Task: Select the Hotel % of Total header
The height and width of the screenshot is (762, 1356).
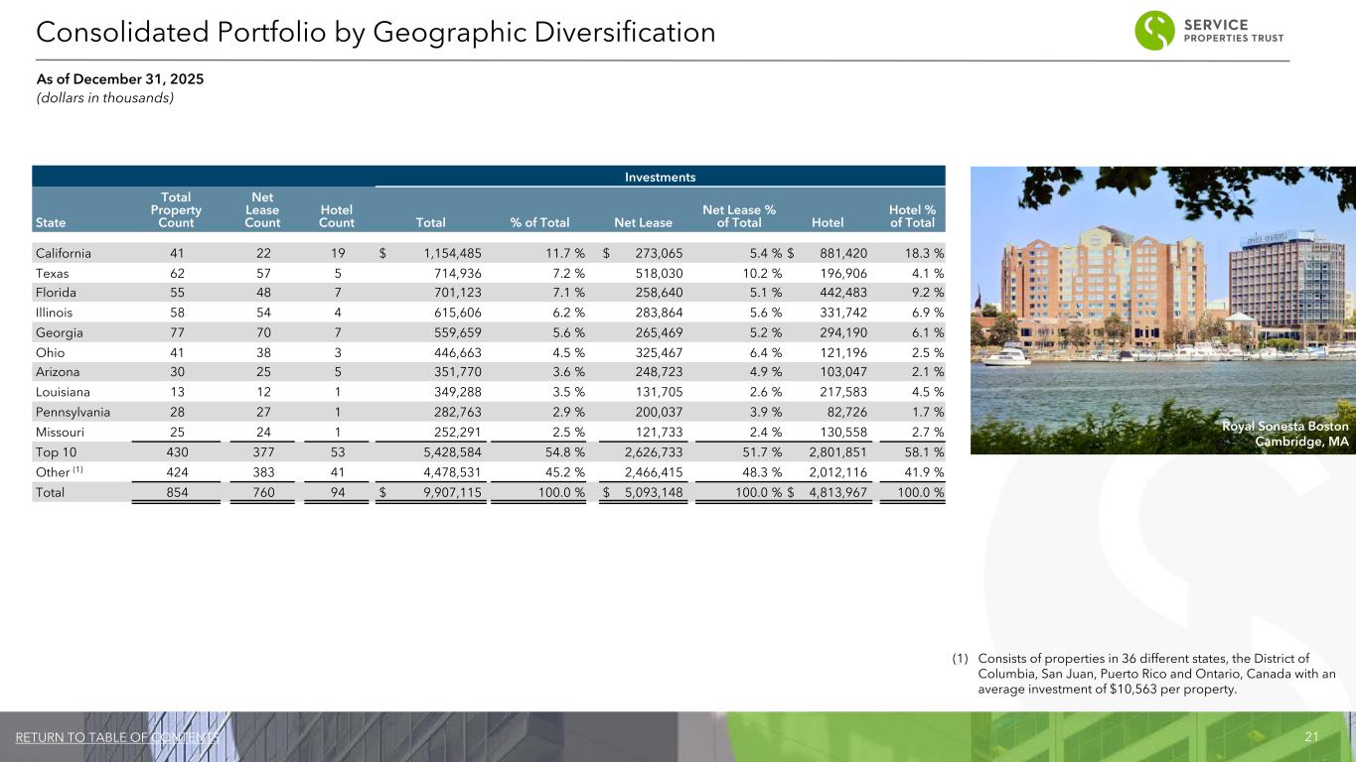Action: pyautogui.click(x=911, y=216)
